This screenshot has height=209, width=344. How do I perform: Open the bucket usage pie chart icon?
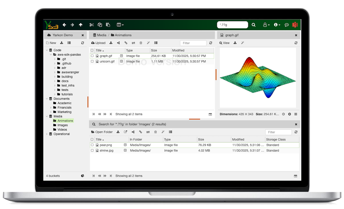click(83, 176)
